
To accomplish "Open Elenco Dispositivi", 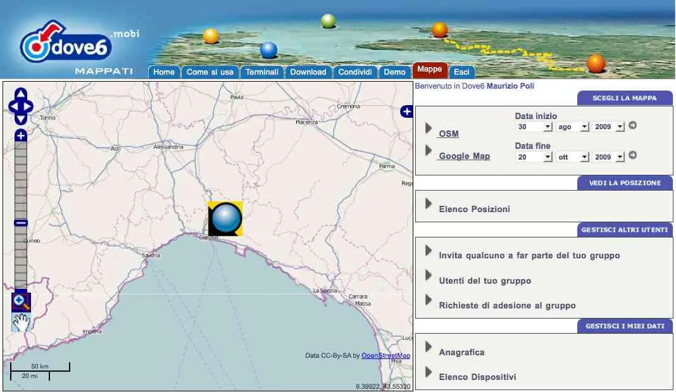I will (477, 377).
